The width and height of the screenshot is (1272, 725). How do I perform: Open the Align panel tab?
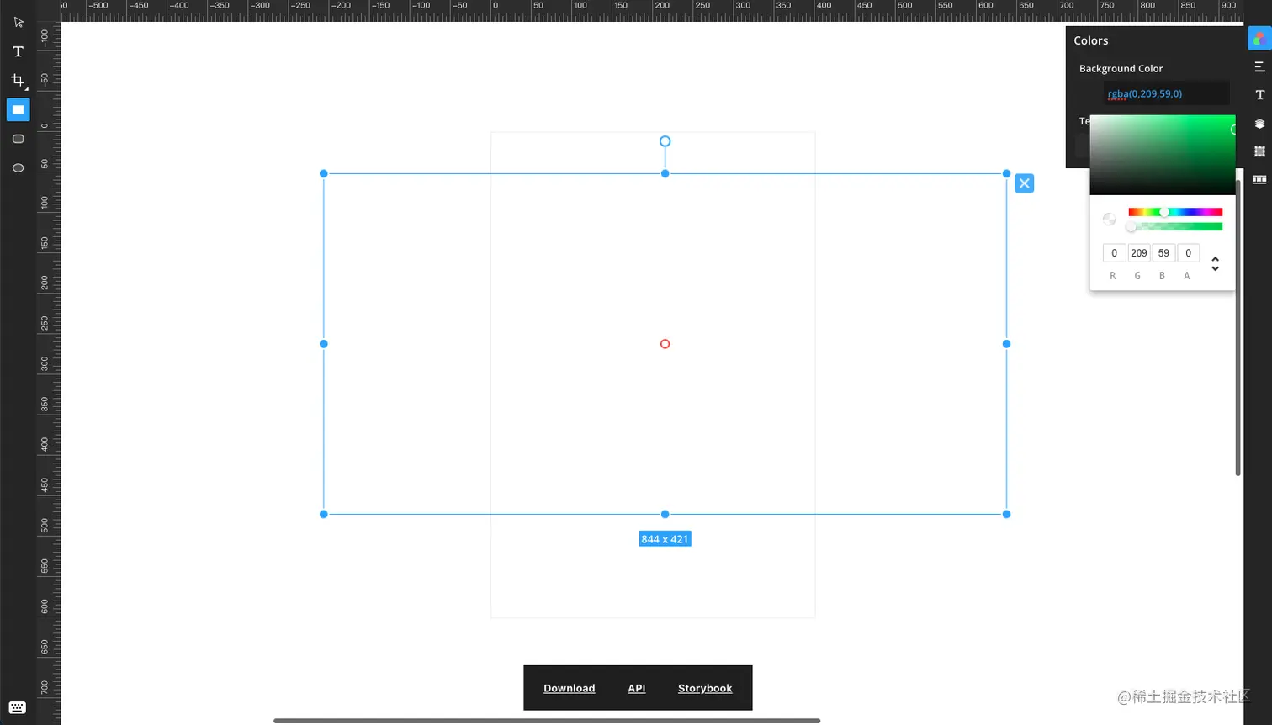1259,66
